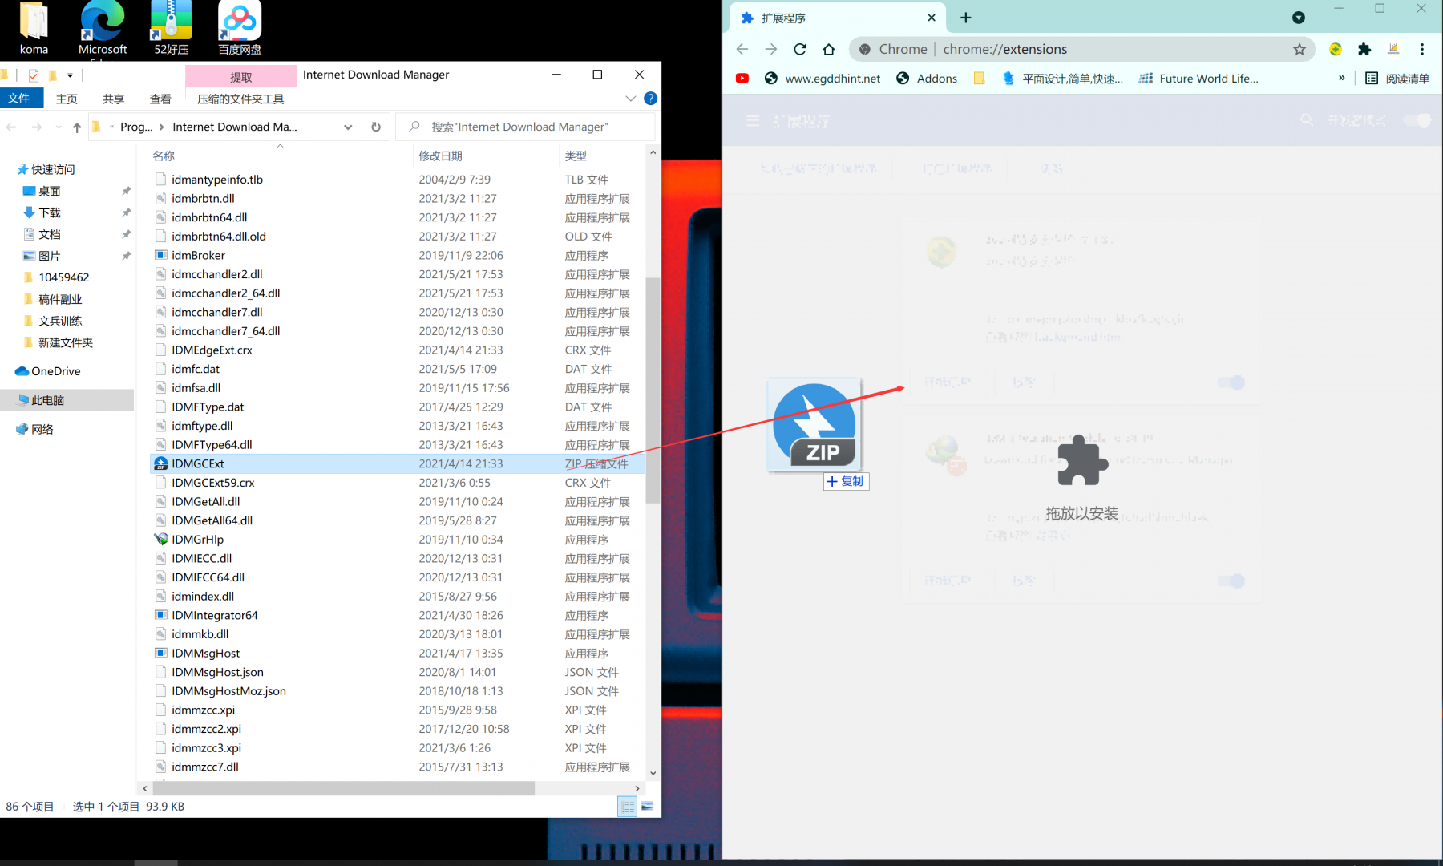Open Chrome's three-dot menu
This screenshot has height=866, width=1443.
pyautogui.click(x=1422, y=49)
